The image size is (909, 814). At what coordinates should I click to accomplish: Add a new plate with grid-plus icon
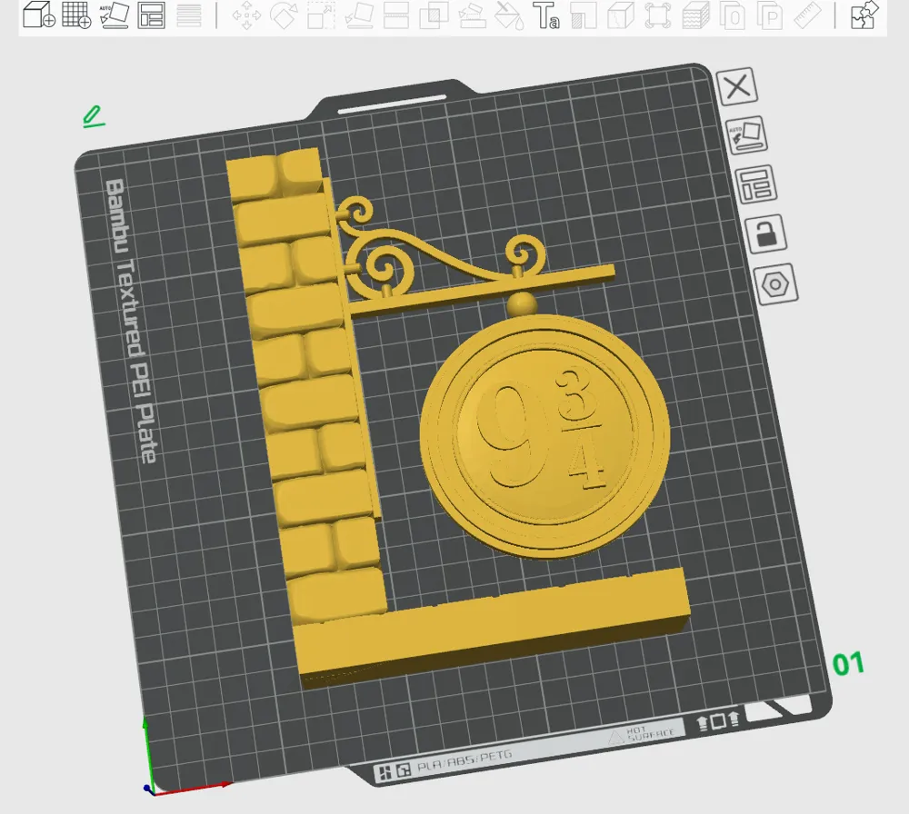click(x=76, y=15)
